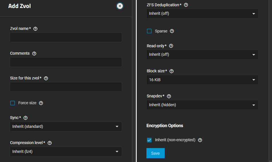Show help for Snapdev setting

pos(169,96)
